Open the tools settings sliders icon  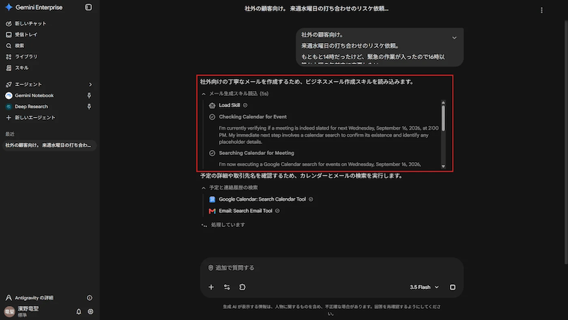(227, 287)
